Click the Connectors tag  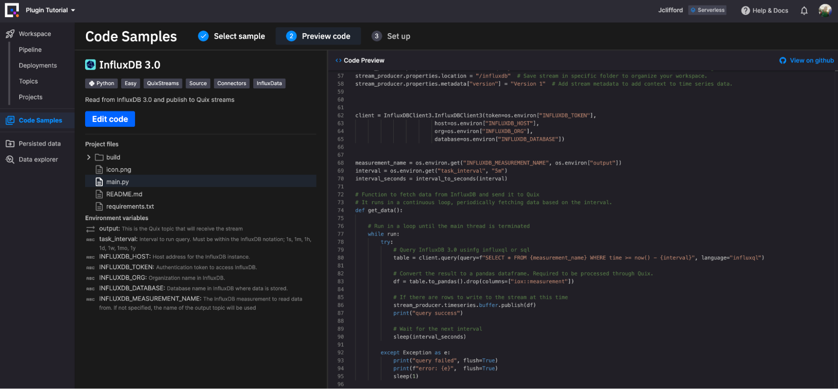(232, 83)
